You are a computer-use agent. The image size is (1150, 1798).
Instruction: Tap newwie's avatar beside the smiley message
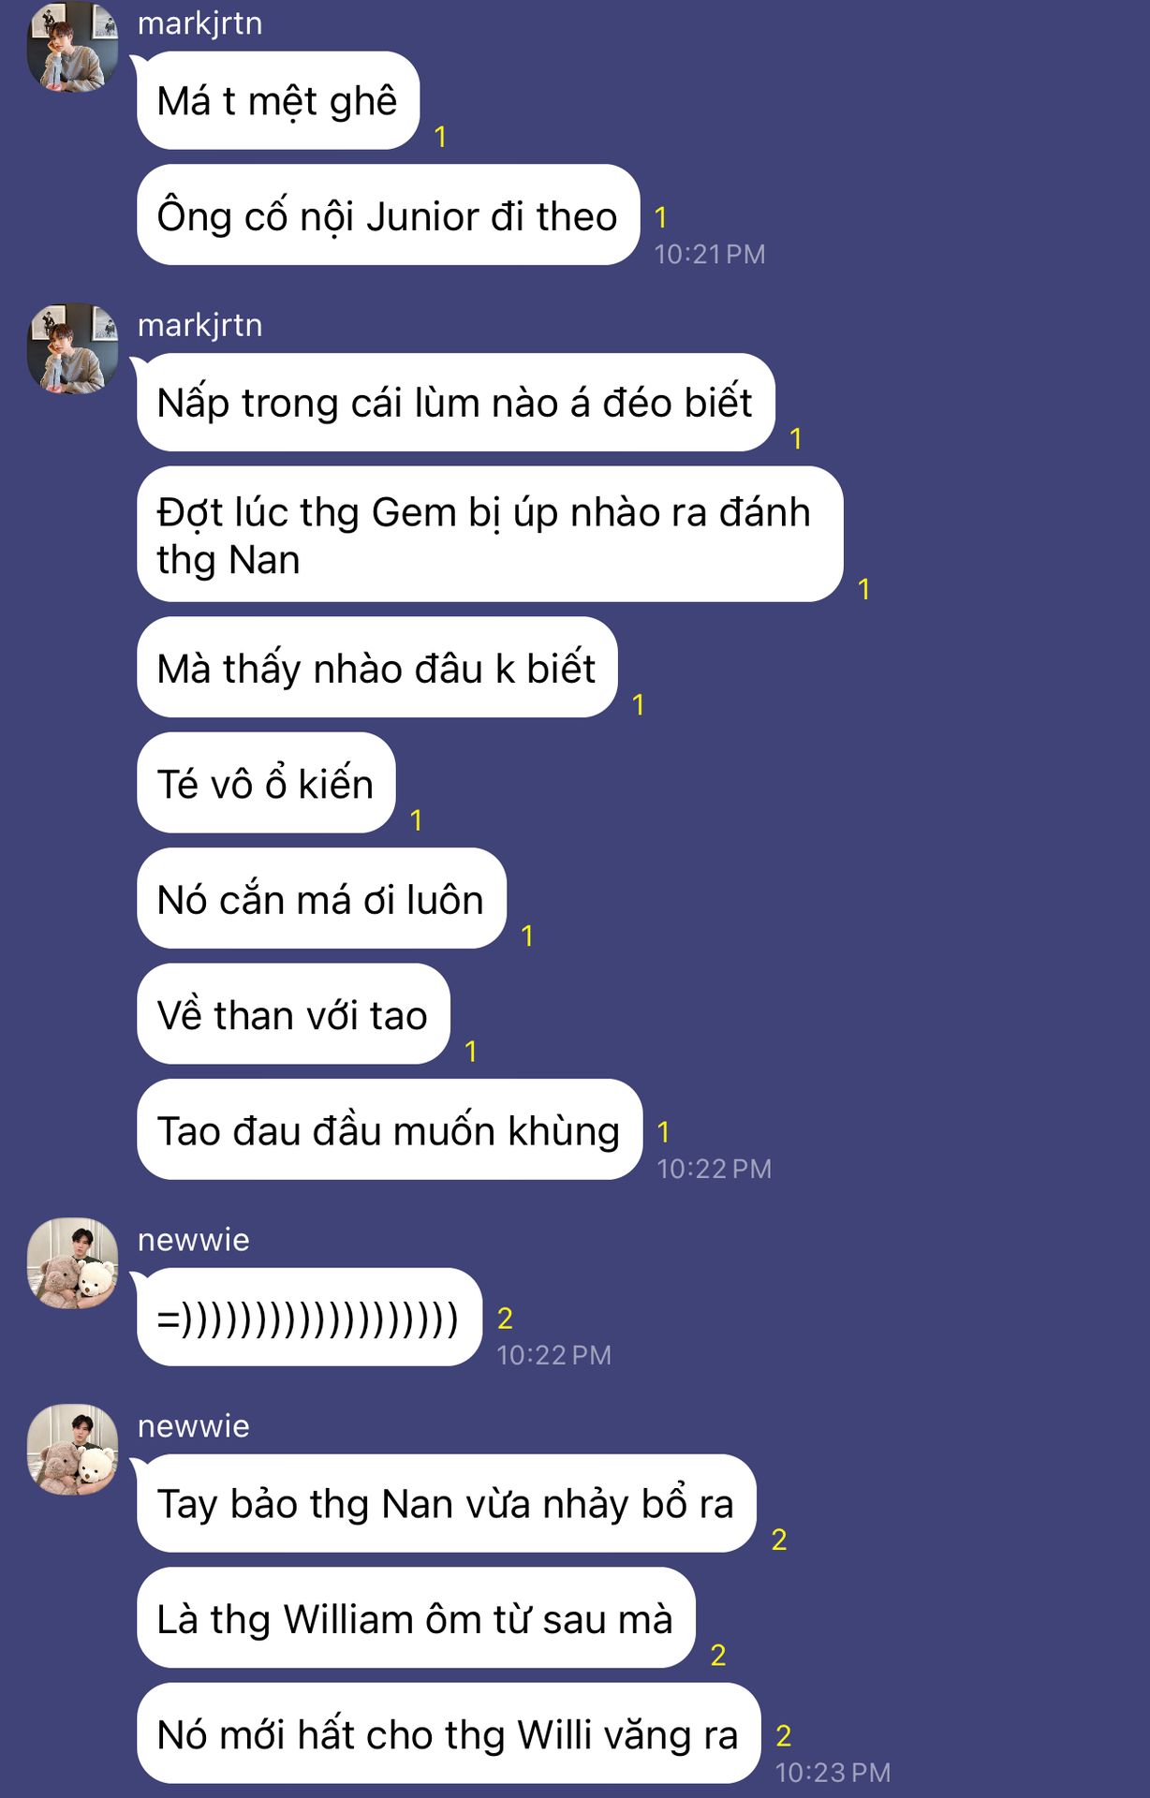73,1263
